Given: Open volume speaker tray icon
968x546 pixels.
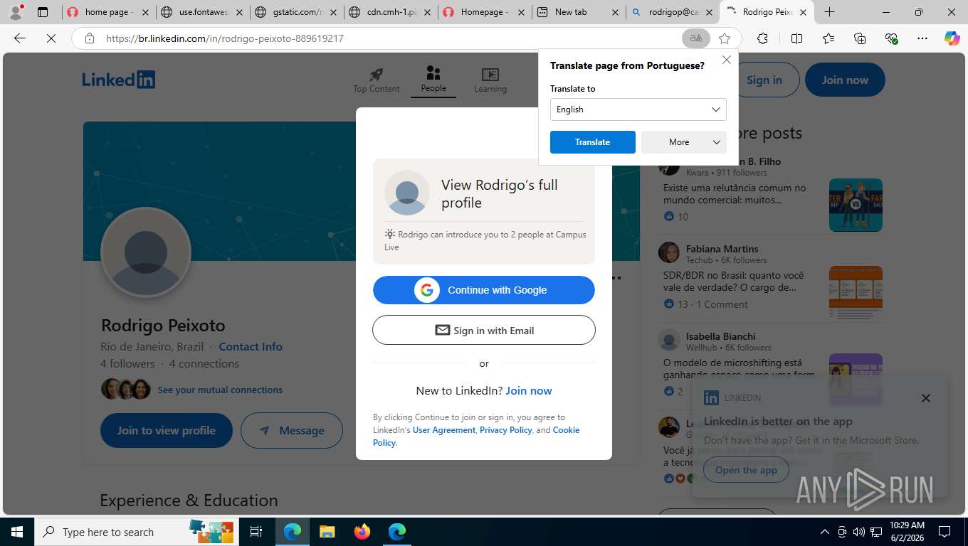Looking at the screenshot, I should coord(859,531).
